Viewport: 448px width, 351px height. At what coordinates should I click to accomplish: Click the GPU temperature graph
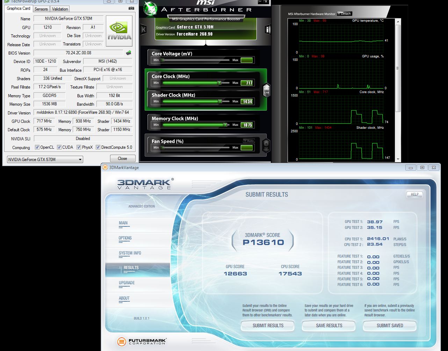[x=341, y=38]
